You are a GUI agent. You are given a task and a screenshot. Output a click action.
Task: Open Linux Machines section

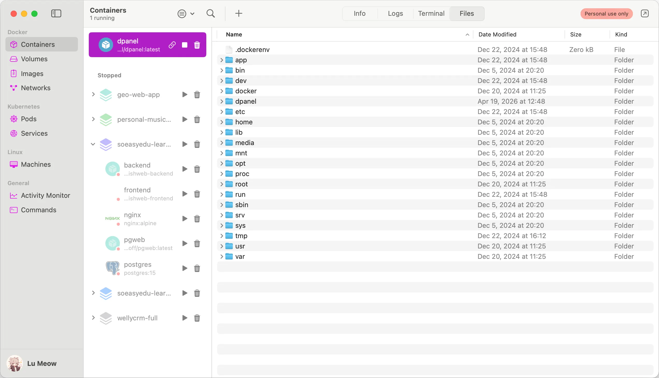(42, 164)
